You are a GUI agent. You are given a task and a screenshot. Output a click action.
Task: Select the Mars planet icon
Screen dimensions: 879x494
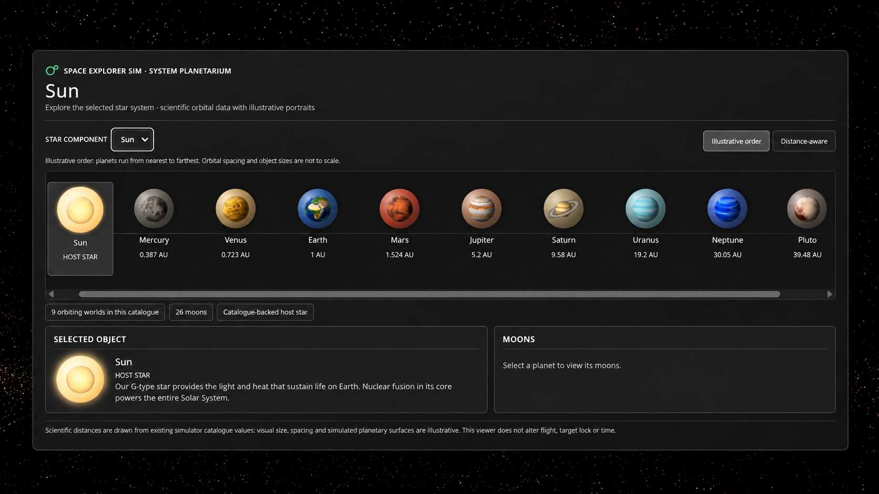coord(400,208)
